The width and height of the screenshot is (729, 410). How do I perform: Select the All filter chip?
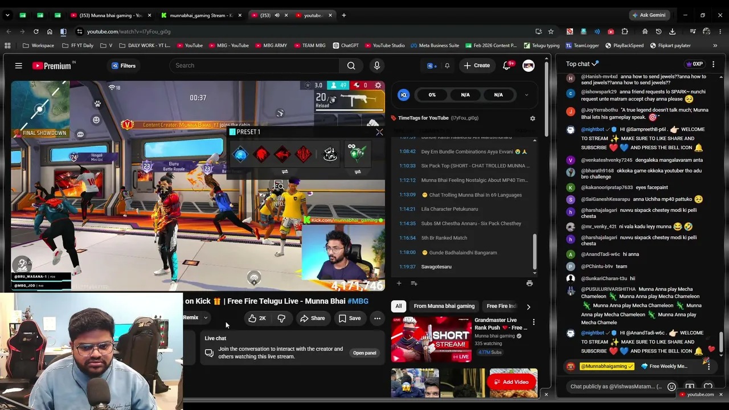[x=399, y=306]
